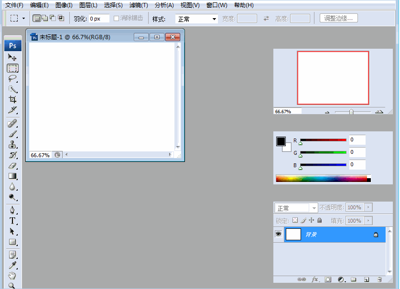Select the Slice tool
The width and height of the screenshot is (400, 289).
[x=12, y=110]
